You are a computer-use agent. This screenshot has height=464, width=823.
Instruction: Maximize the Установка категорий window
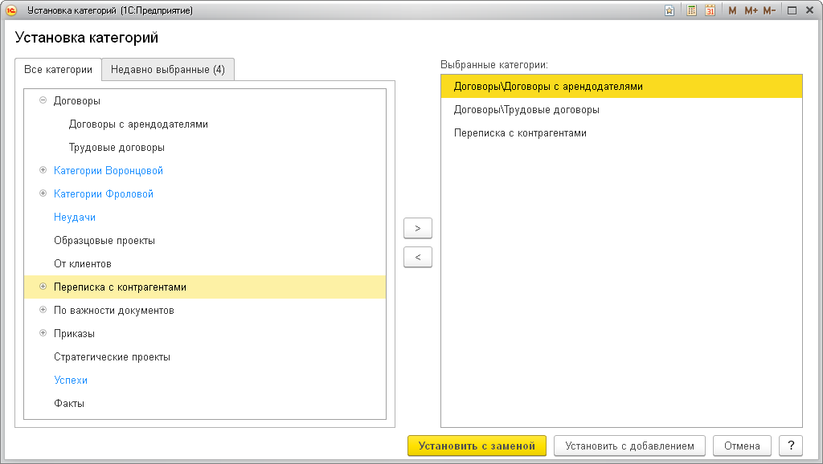(792, 10)
